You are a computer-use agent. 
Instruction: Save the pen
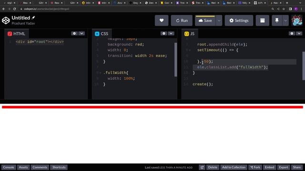tap(205, 20)
